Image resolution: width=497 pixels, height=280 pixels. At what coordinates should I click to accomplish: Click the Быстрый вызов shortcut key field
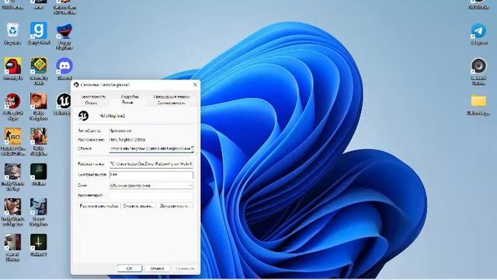[x=151, y=174]
